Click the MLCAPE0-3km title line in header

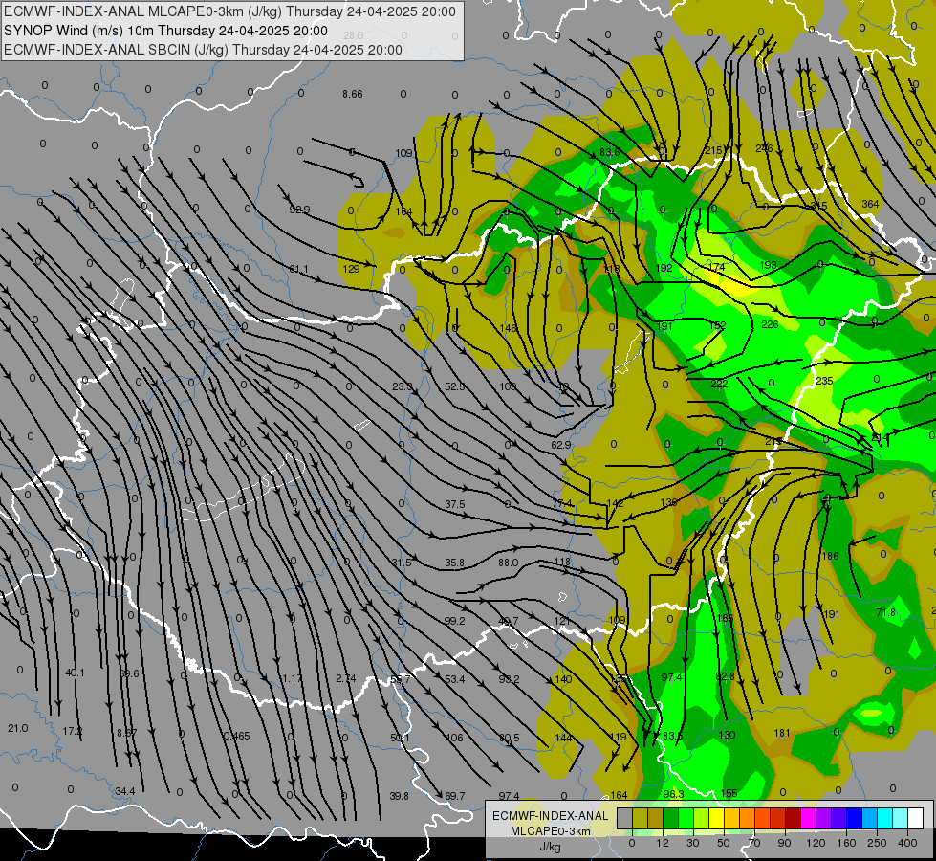pos(229,11)
